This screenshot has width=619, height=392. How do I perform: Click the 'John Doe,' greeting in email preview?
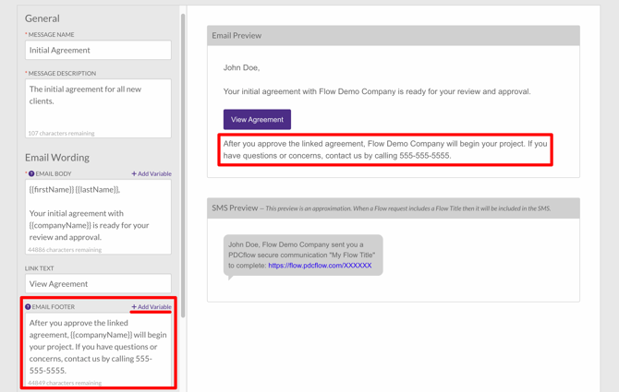[242, 67]
